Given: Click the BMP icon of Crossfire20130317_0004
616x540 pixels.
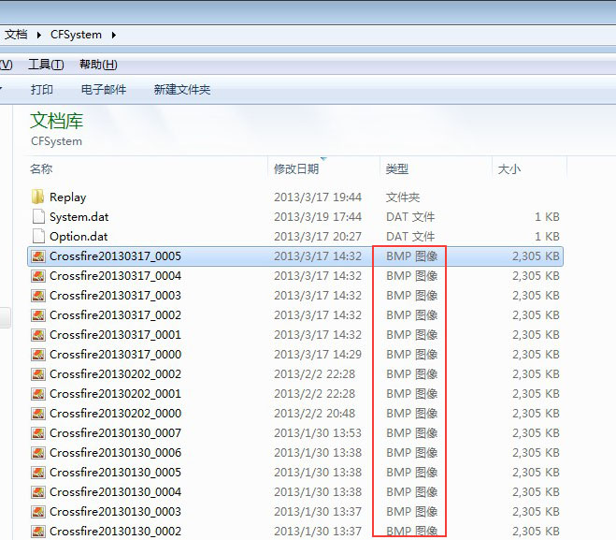Looking at the screenshot, I should point(38,276).
